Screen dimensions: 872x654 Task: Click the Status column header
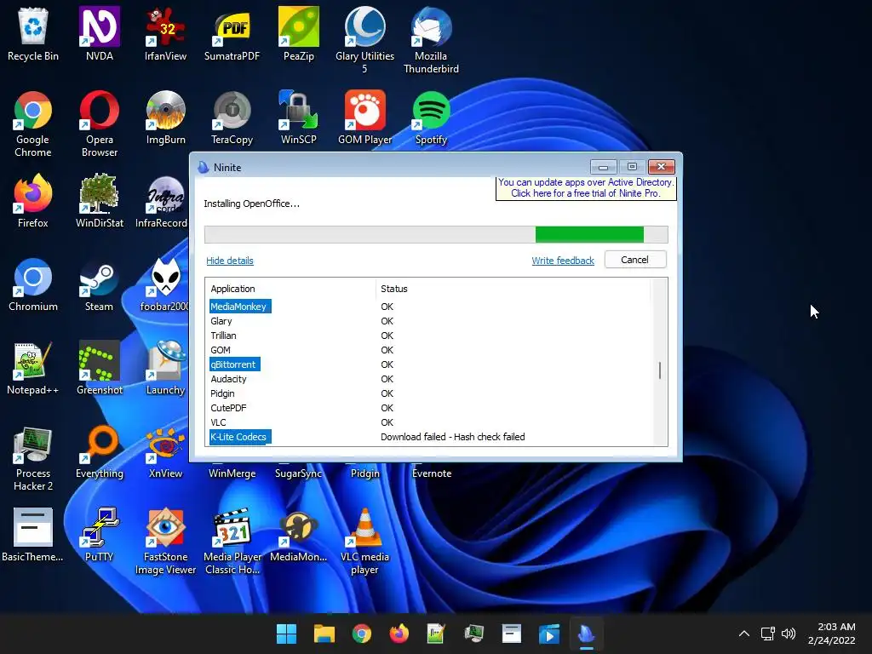coord(394,289)
